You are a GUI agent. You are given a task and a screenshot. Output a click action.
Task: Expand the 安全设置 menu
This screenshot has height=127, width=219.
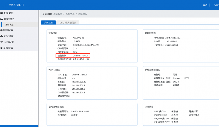pos(8,36)
